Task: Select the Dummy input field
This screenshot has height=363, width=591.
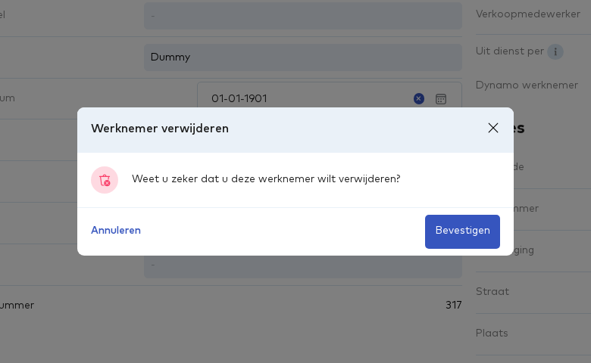Action: coord(303,57)
